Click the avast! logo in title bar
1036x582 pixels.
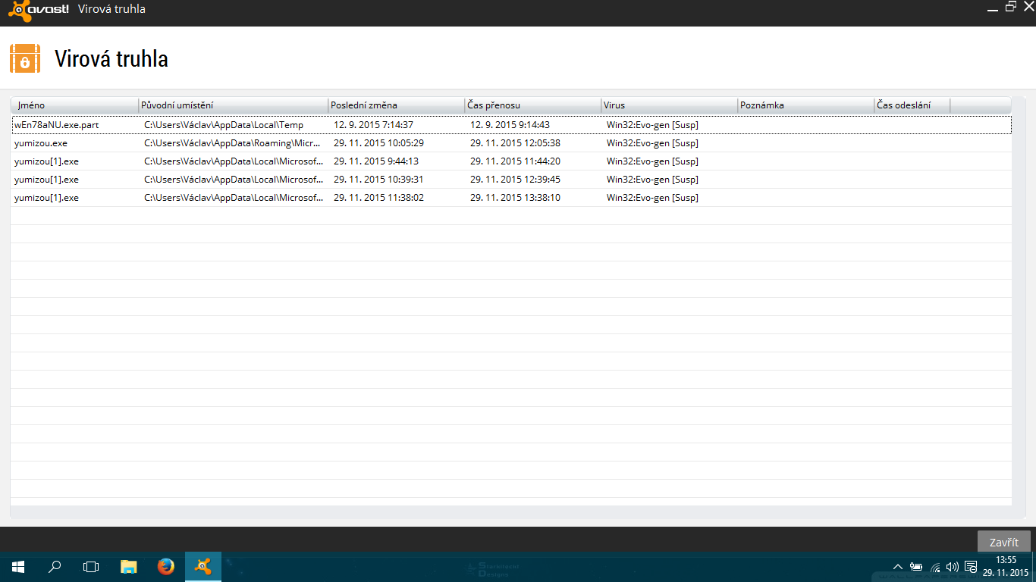pos(38,9)
